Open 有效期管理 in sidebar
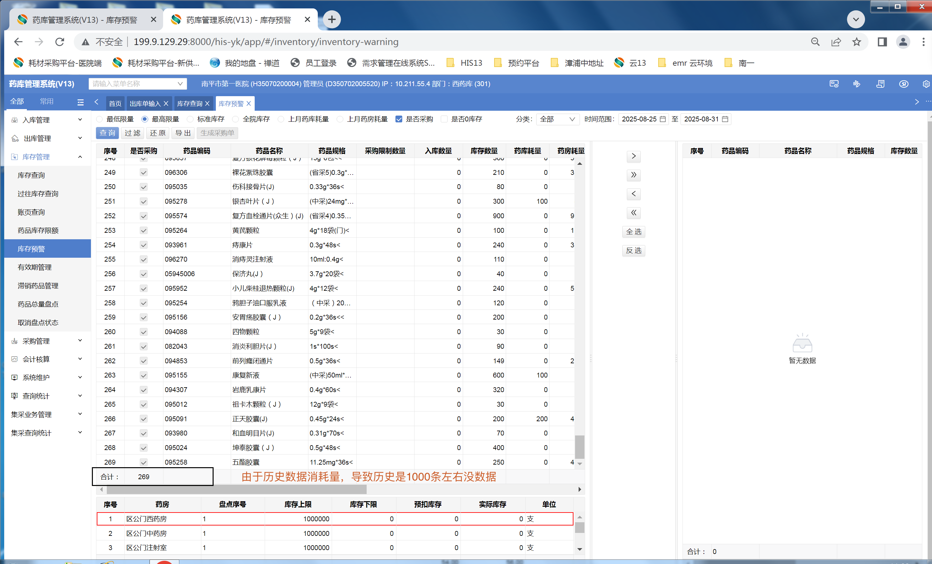This screenshot has height=564, width=932. 34,267
